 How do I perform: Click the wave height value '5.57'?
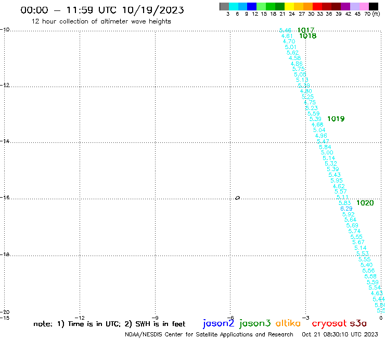[341, 191]
